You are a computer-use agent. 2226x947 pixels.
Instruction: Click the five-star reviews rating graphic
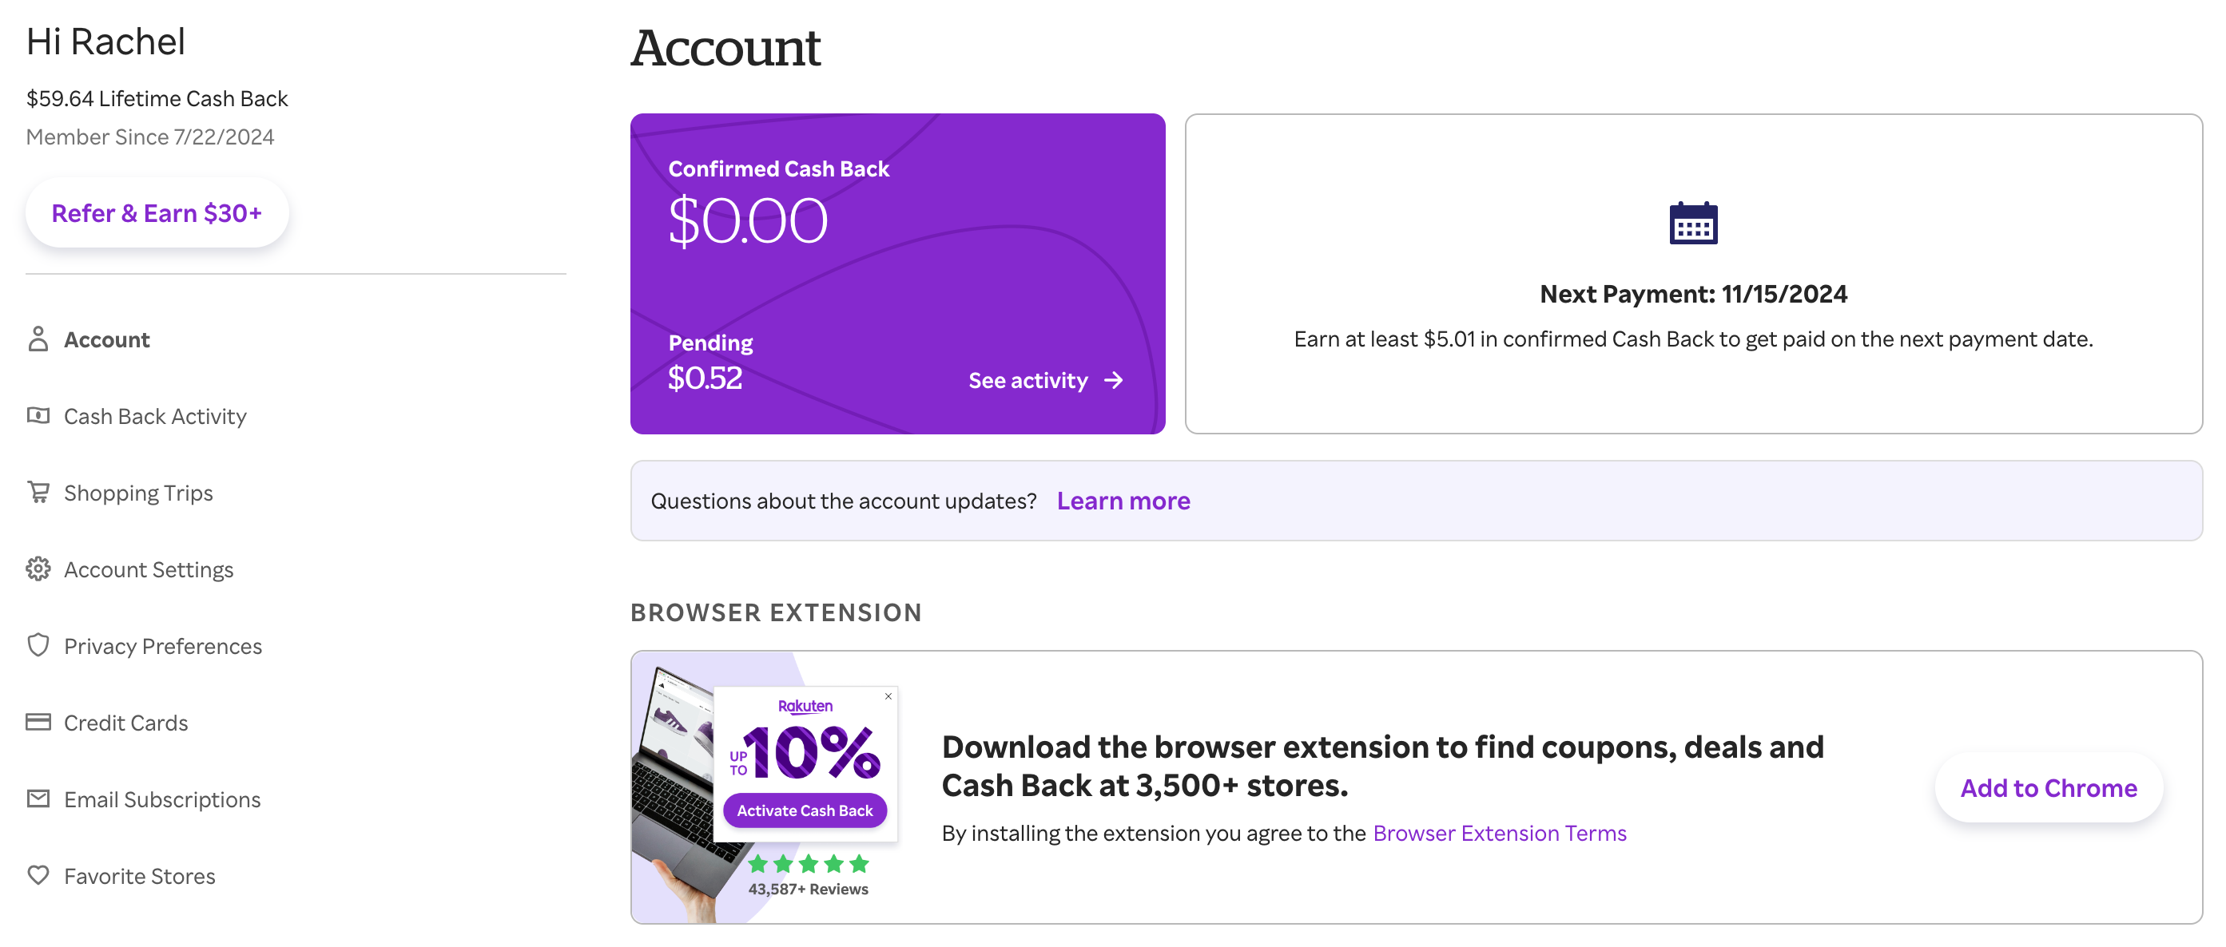click(808, 862)
